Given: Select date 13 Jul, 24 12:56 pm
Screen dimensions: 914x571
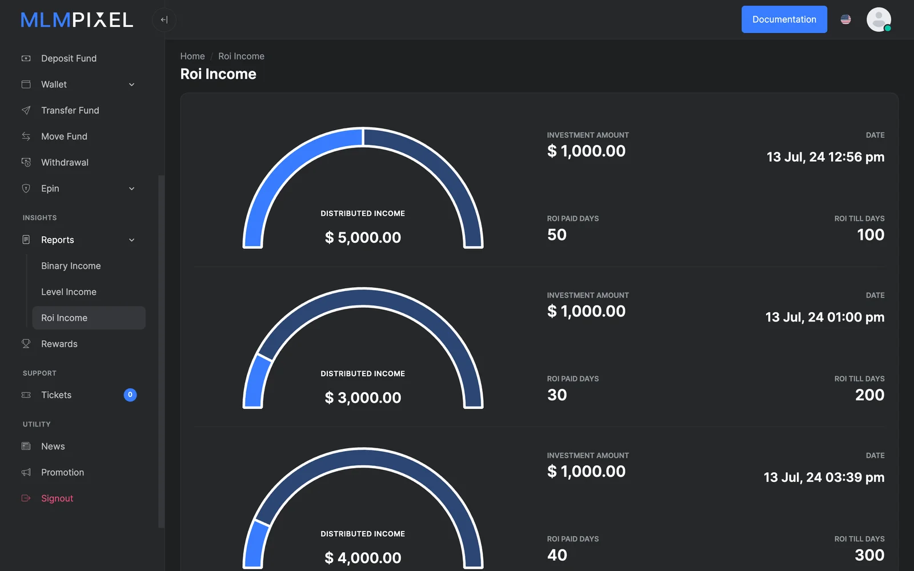Looking at the screenshot, I should pos(825,157).
